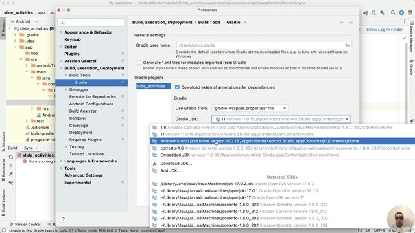Open Compiler settings page
The image size is (415, 233).
pos(78,118)
